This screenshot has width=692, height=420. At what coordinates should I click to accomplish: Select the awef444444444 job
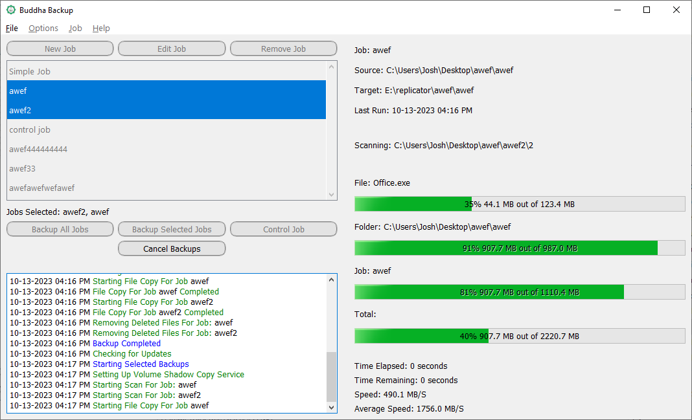(x=167, y=149)
